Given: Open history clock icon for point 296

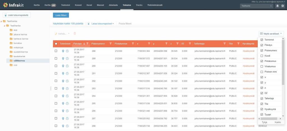Looking at the screenshot, I should pyautogui.click(x=67, y=111).
